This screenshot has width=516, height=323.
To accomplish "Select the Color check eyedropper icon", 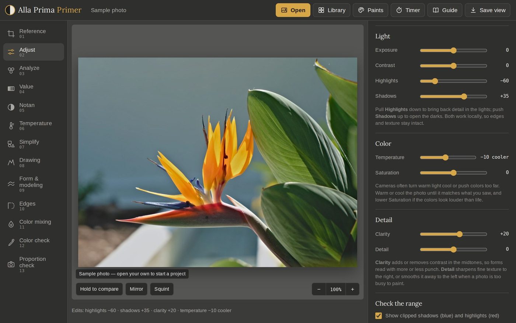I will (11, 243).
